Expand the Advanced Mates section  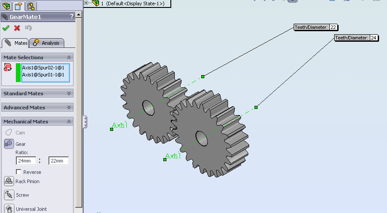coord(69,108)
